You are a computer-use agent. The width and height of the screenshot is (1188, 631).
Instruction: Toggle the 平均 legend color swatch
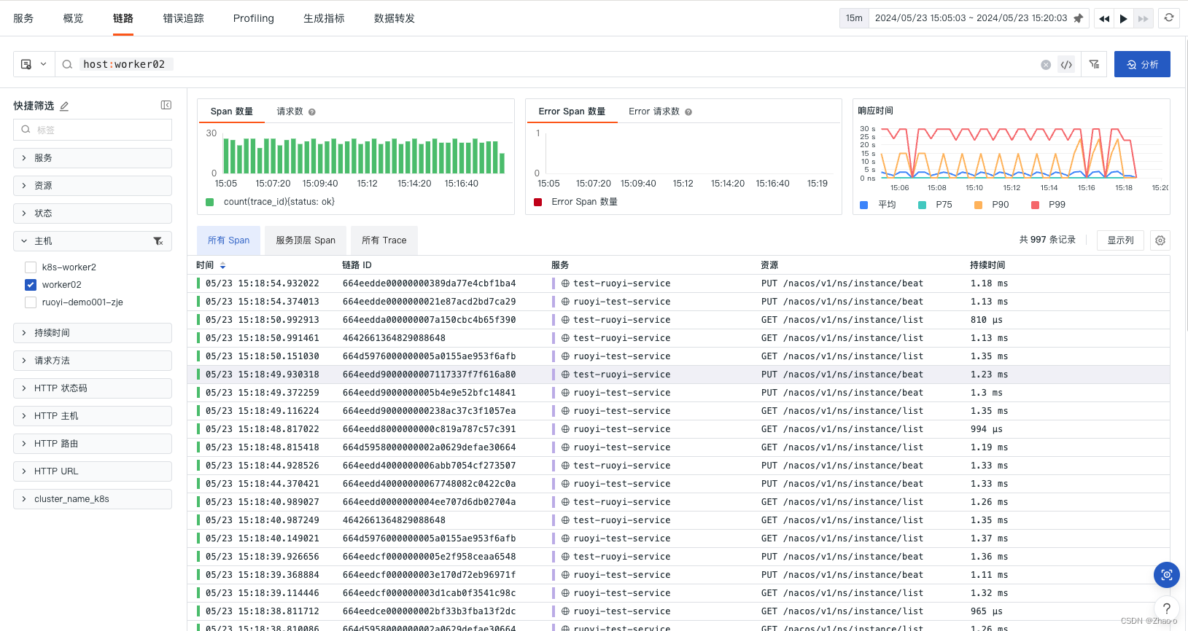(863, 205)
